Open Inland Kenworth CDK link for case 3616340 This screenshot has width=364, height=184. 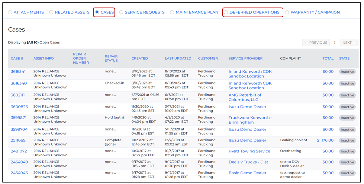click(x=250, y=85)
